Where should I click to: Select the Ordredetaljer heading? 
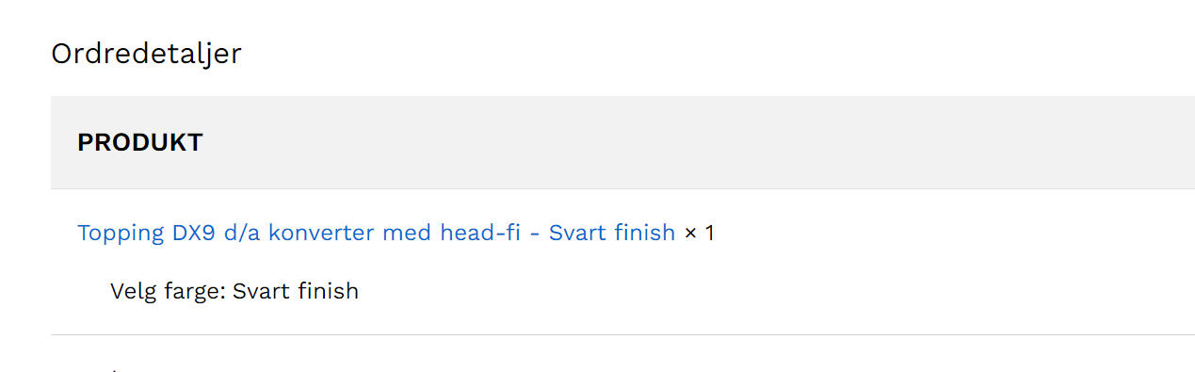click(x=146, y=54)
